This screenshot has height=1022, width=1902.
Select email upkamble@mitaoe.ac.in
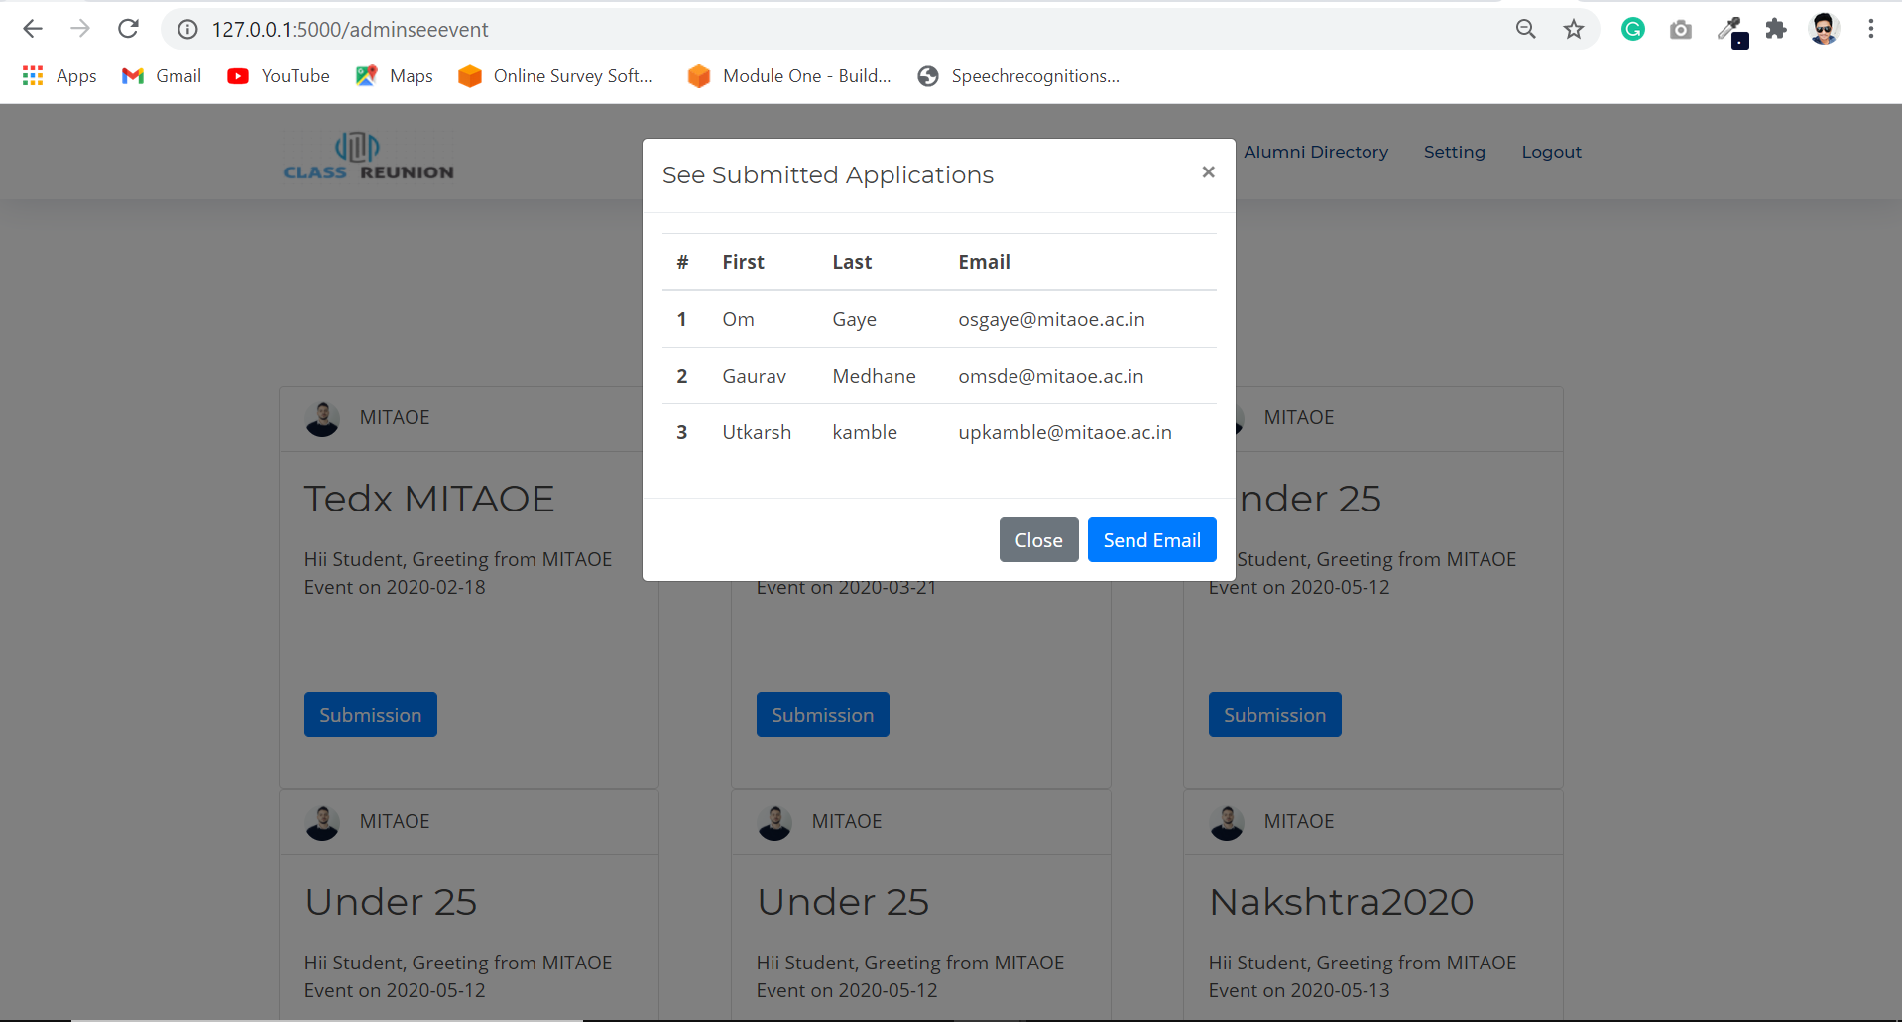coord(1065,432)
